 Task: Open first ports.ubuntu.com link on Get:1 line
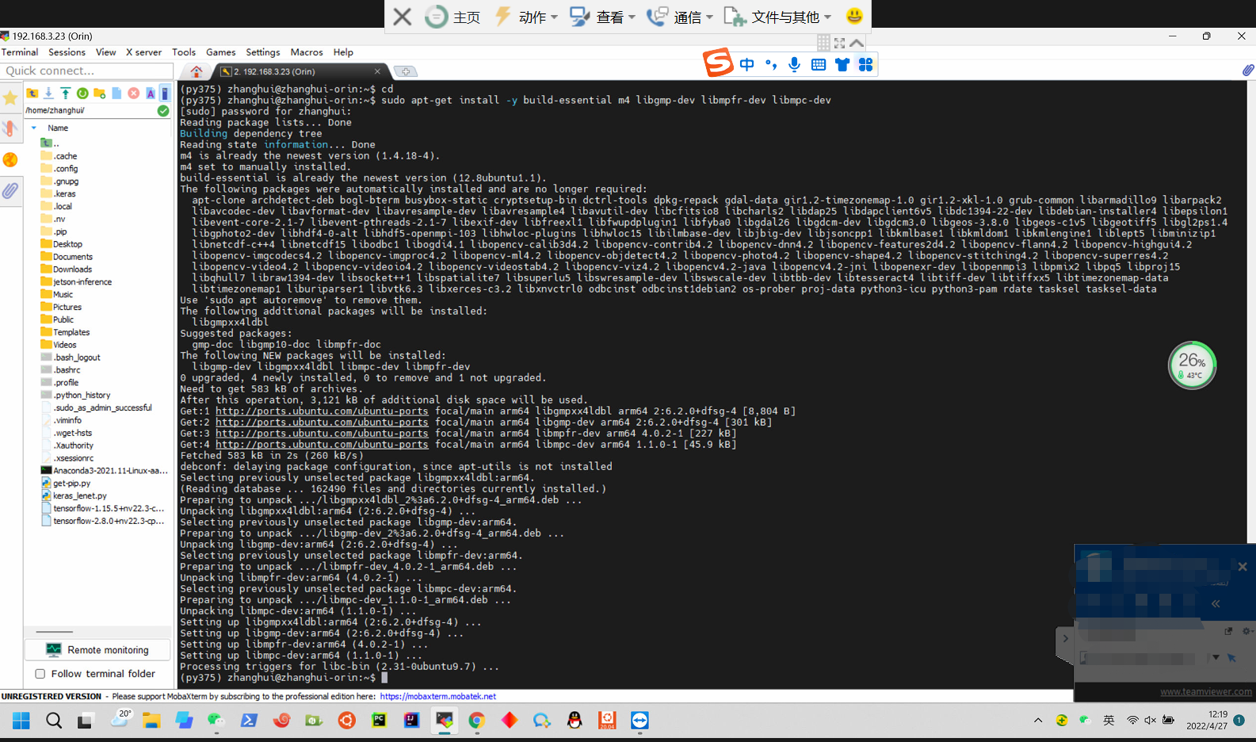pyautogui.click(x=322, y=411)
